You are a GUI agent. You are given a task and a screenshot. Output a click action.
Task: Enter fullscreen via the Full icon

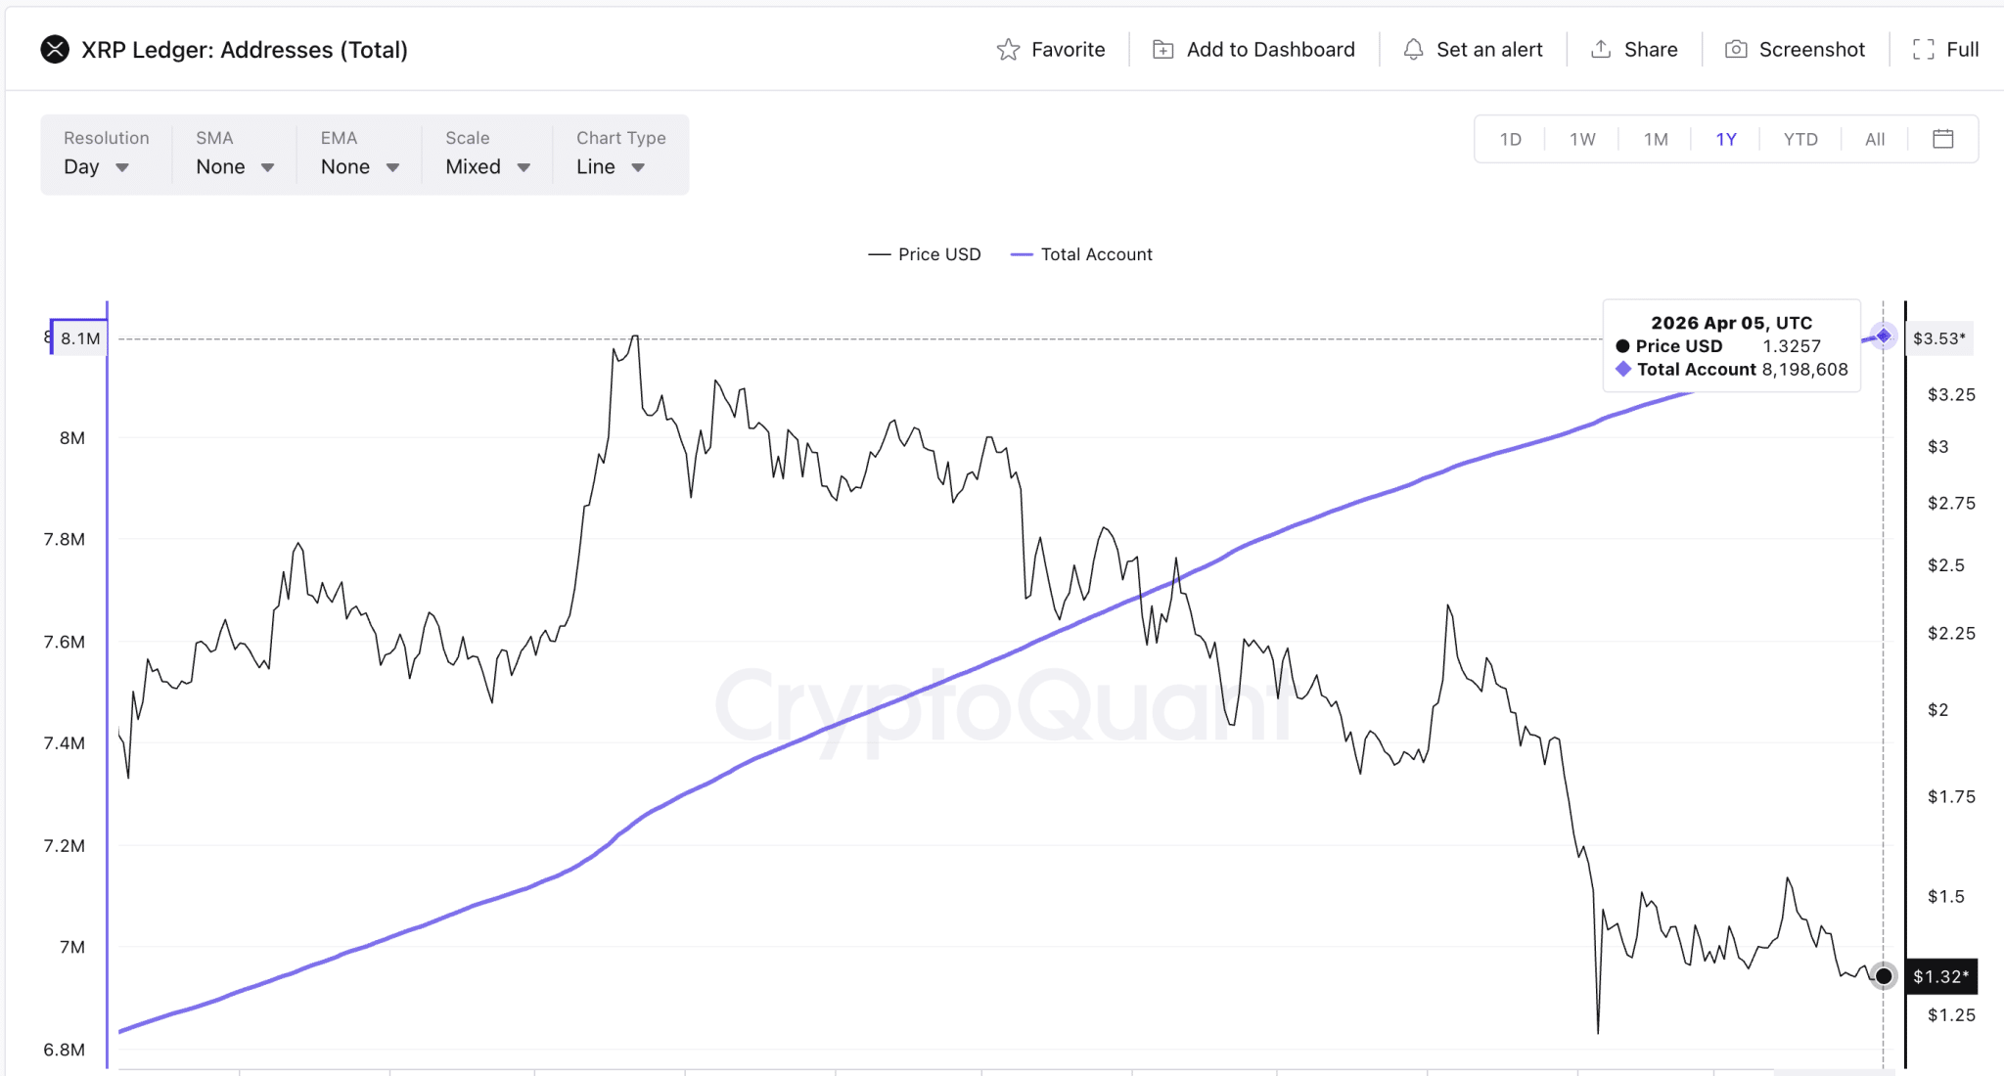[1924, 48]
